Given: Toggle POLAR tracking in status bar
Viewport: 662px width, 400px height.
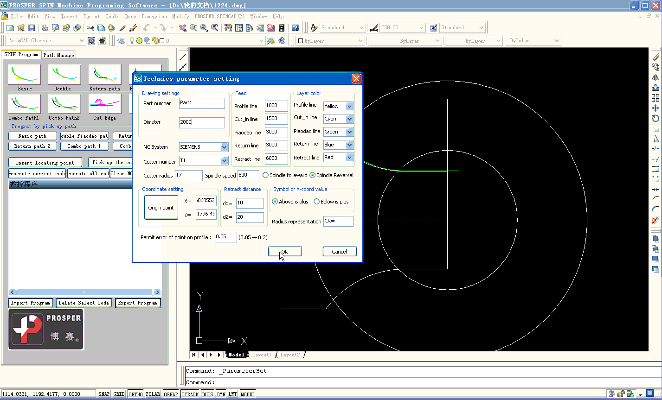Looking at the screenshot, I should pyautogui.click(x=153, y=394).
